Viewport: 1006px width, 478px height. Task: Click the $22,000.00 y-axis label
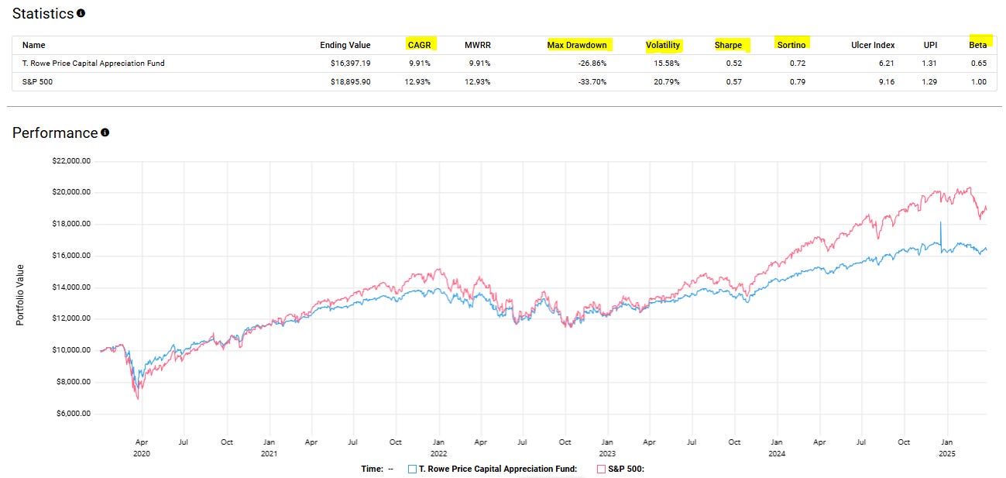70,161
